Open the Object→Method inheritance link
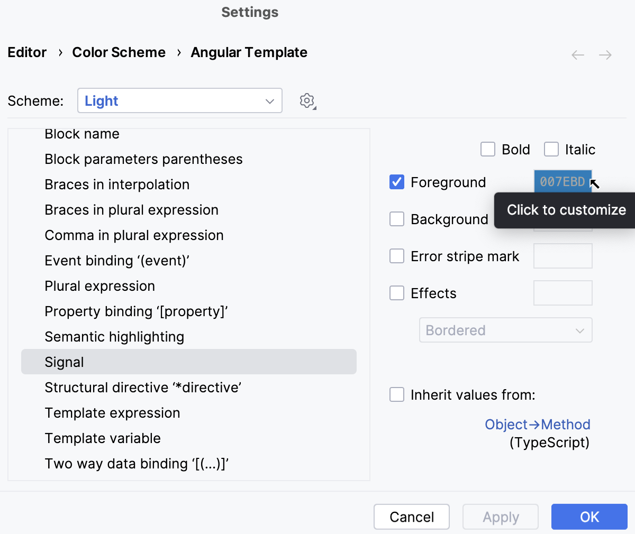 [x=538, y=424]
